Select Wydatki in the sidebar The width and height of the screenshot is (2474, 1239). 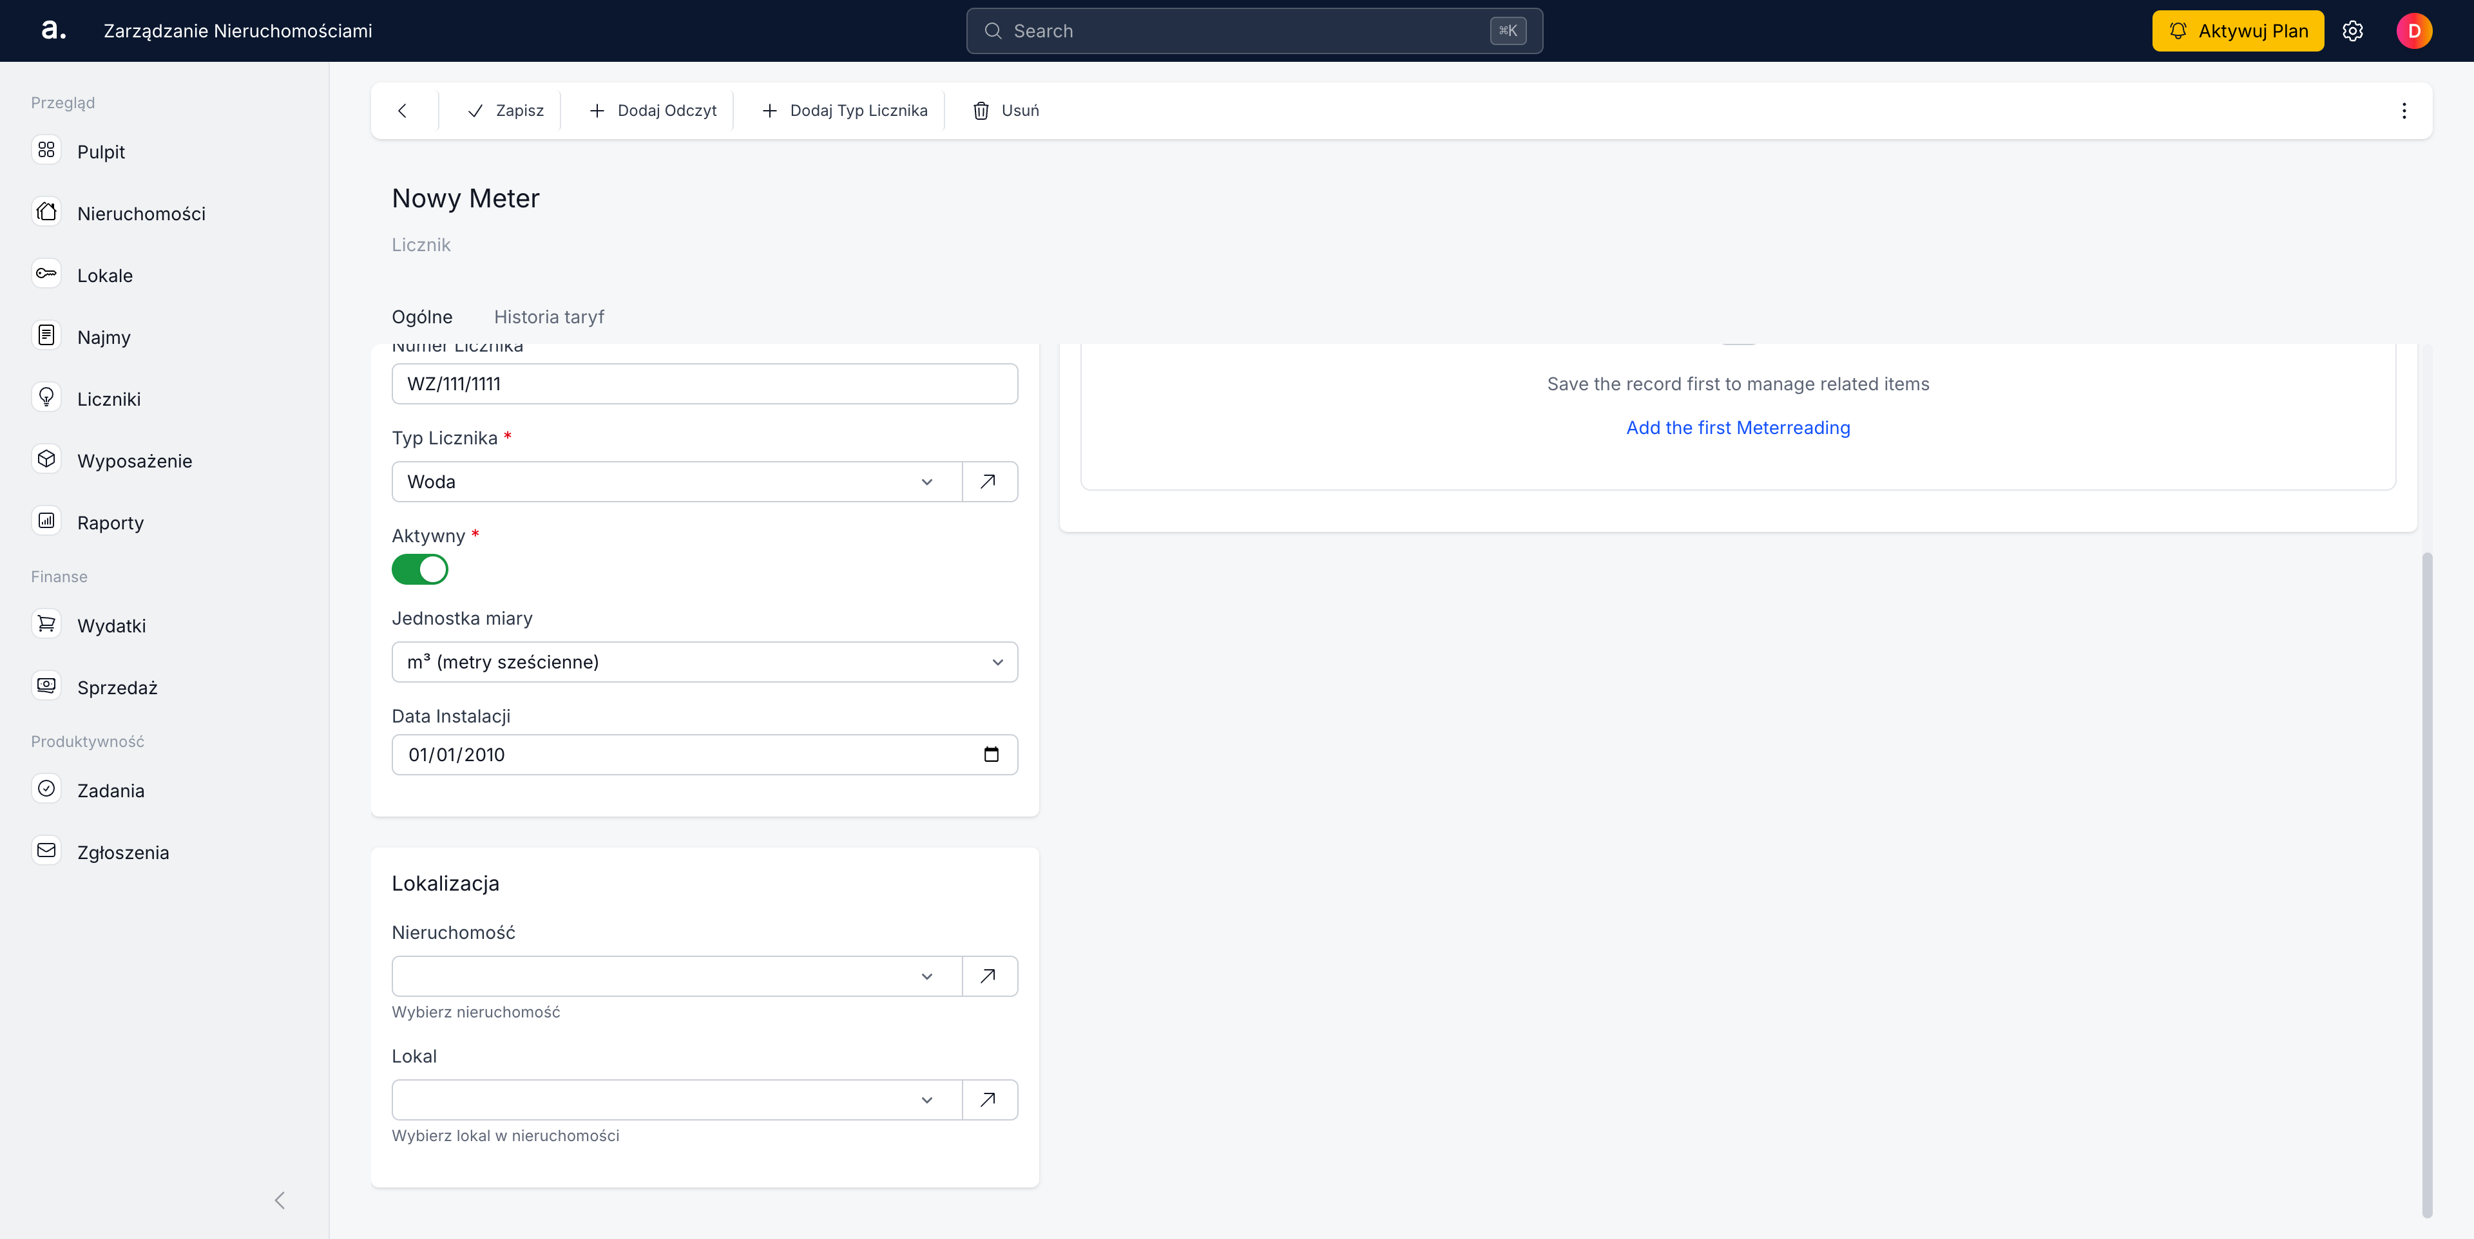(x=111, y=626)
